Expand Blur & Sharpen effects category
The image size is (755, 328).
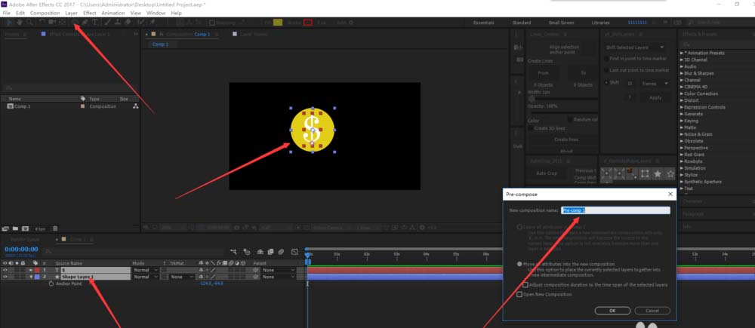tap(681, 73)
